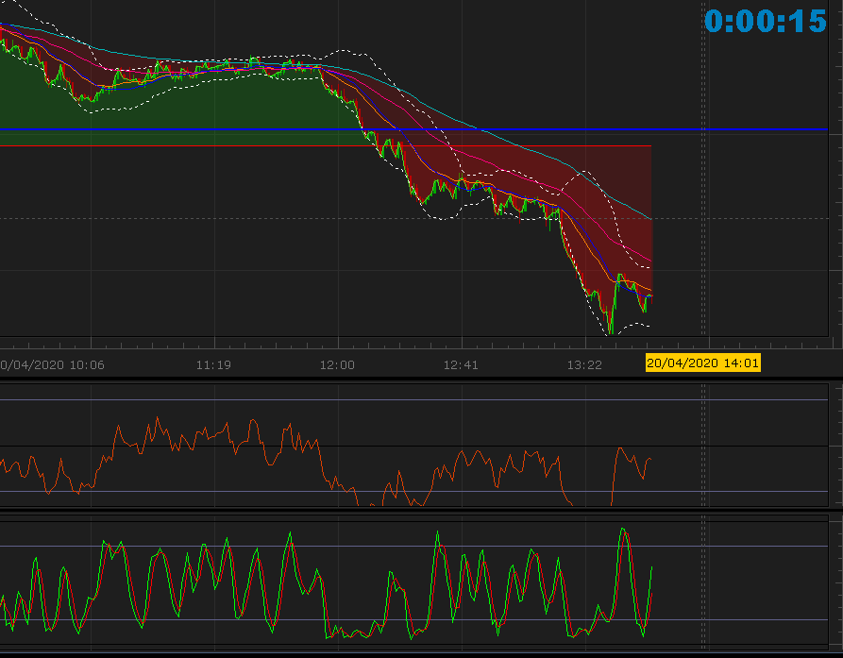Click the blue 0:00:15 countdown timer
The image size is (843, 658).
[x=765, y=22]
